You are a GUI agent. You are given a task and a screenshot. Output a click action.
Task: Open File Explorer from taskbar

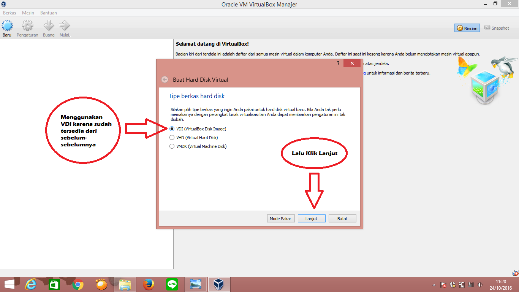pyautogui.click(x=125, y=284)
